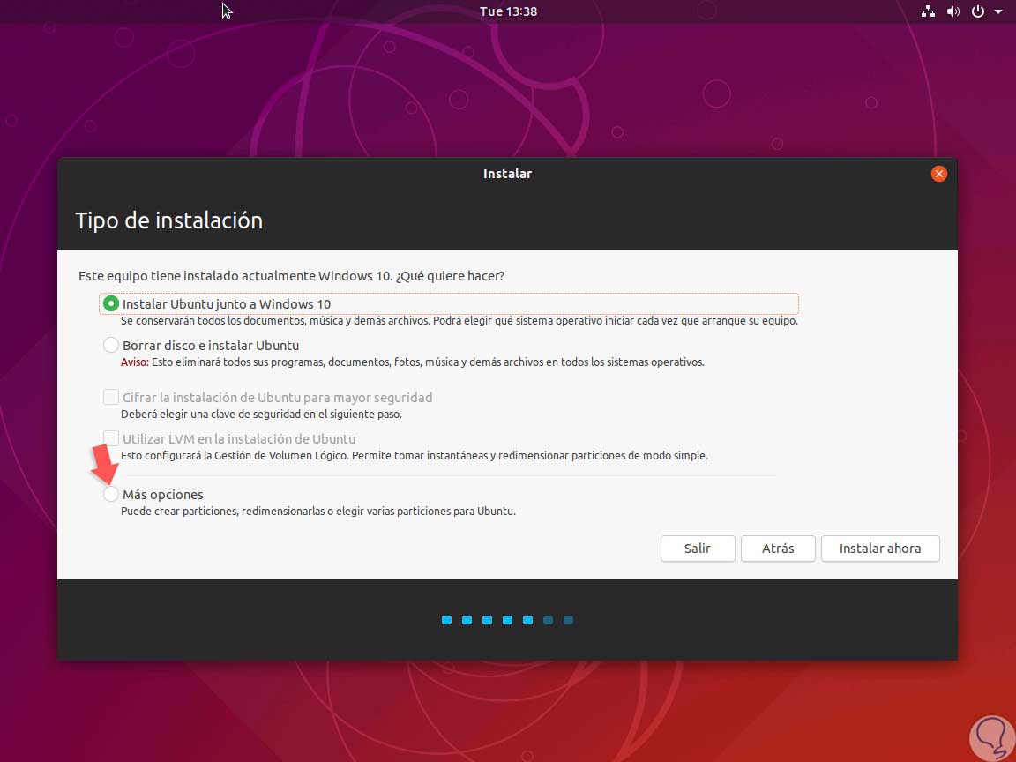Choose Borrar disco e instalar Ubuntu option
Screen dimensions: 1016x762
[111, 345]
